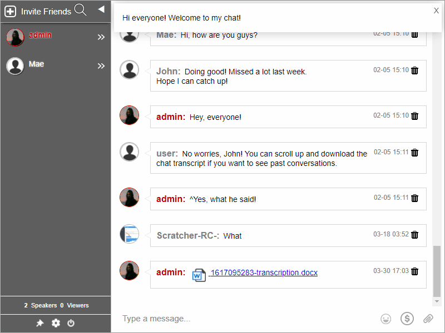Log out using the power icon
Image resolution: width=445 pixels, height=333 pixels.
tap(71, 322)
